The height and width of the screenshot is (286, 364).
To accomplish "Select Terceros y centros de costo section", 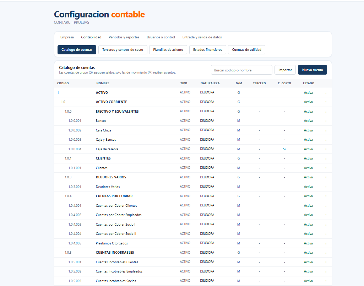I will click(123, 50).
